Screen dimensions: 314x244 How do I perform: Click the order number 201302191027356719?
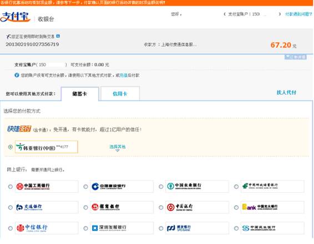(x=32, y=44)
